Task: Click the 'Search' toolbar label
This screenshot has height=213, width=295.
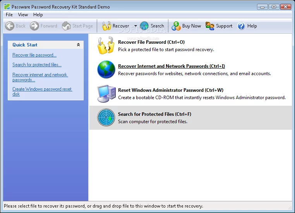Action: pos(157,26)
